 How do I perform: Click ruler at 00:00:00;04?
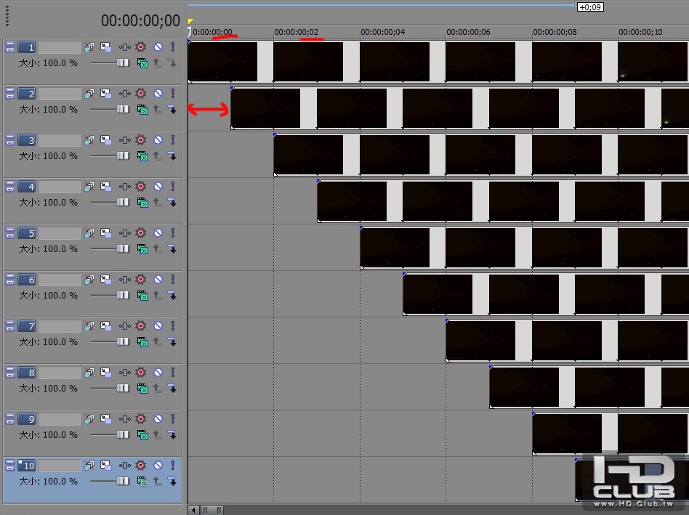pyautogui.click(x=382, y=32)
